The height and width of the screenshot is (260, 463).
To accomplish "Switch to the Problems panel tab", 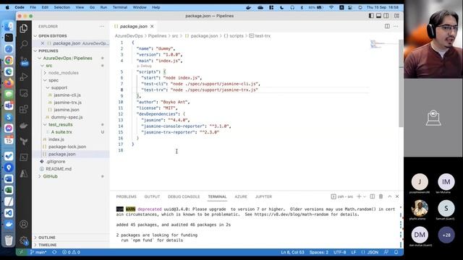I will click(x=126, y=196).
